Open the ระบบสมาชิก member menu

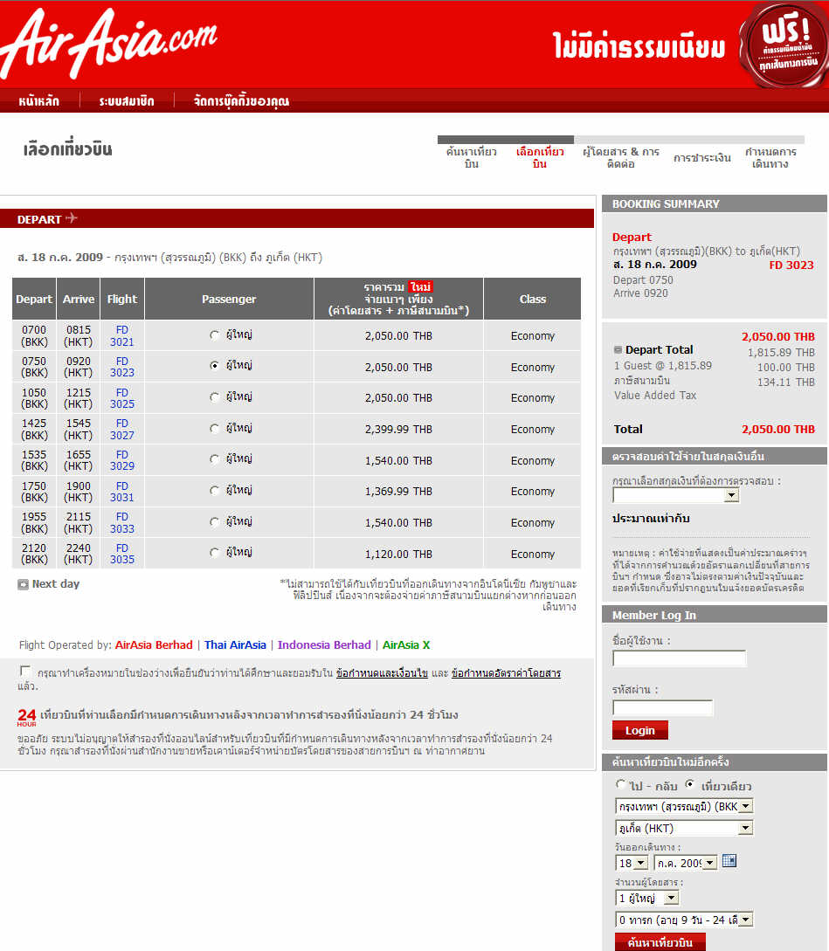[127, 101]
